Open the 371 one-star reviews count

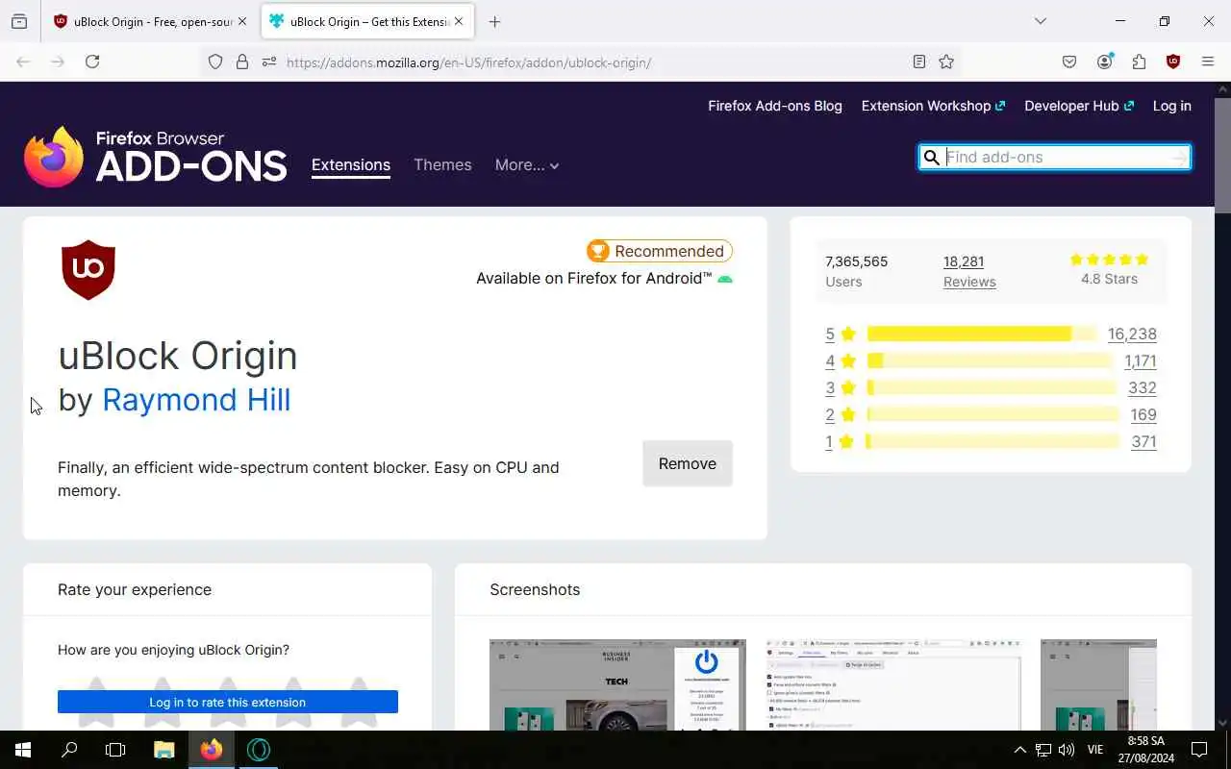click(1143, 441)
